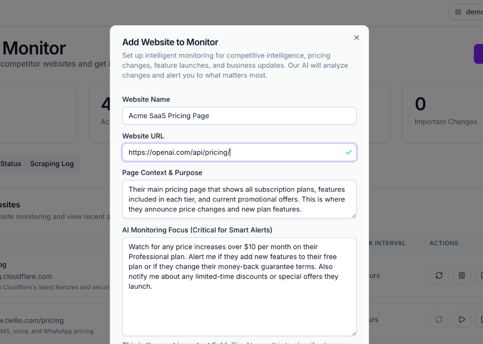Focus the Page Context & Purpose textarea
This screenshot has width=483, height=344.
[x=239, y=199]
